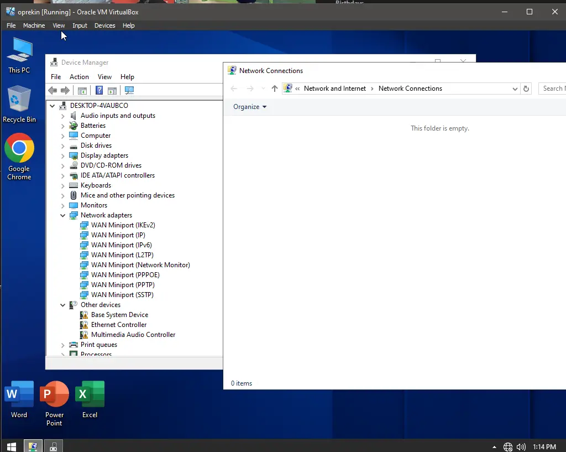This screenshot has width=566, height=452.
Task: Select the Ethernet Controller warning device
Action: (119, 325)
